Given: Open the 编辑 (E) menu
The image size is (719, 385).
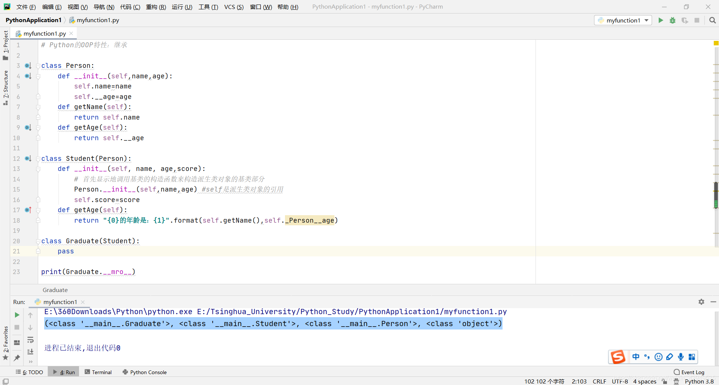Looking at the screenshot, I should click(52, 7).
